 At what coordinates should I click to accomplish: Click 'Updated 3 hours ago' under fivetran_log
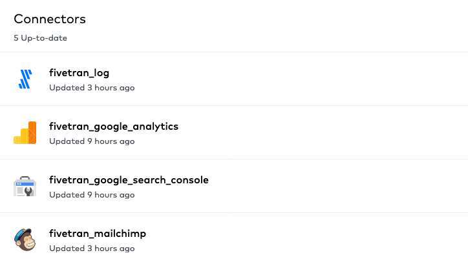pyautogui.click(x=92, y=88)
